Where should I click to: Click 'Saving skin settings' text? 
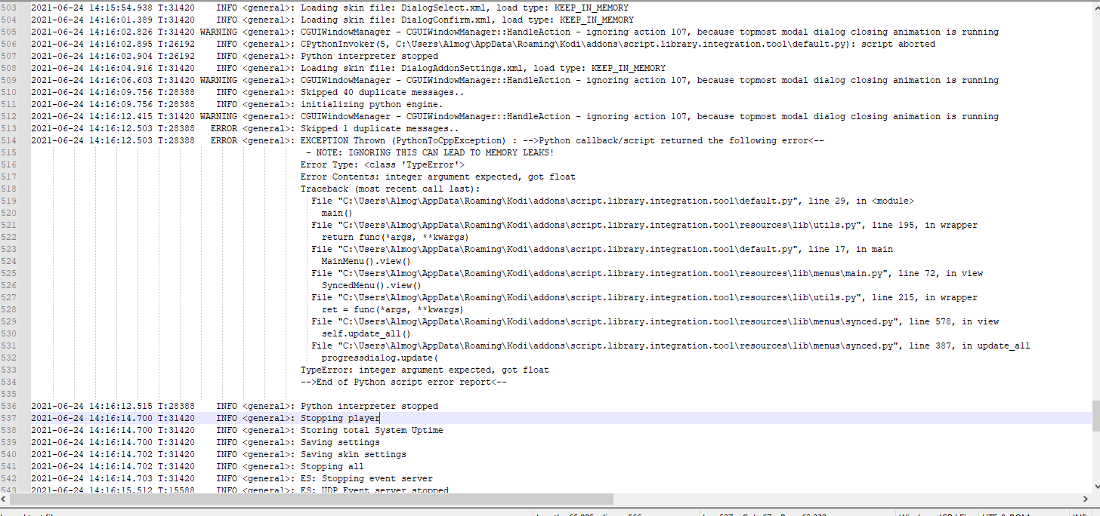354,455
